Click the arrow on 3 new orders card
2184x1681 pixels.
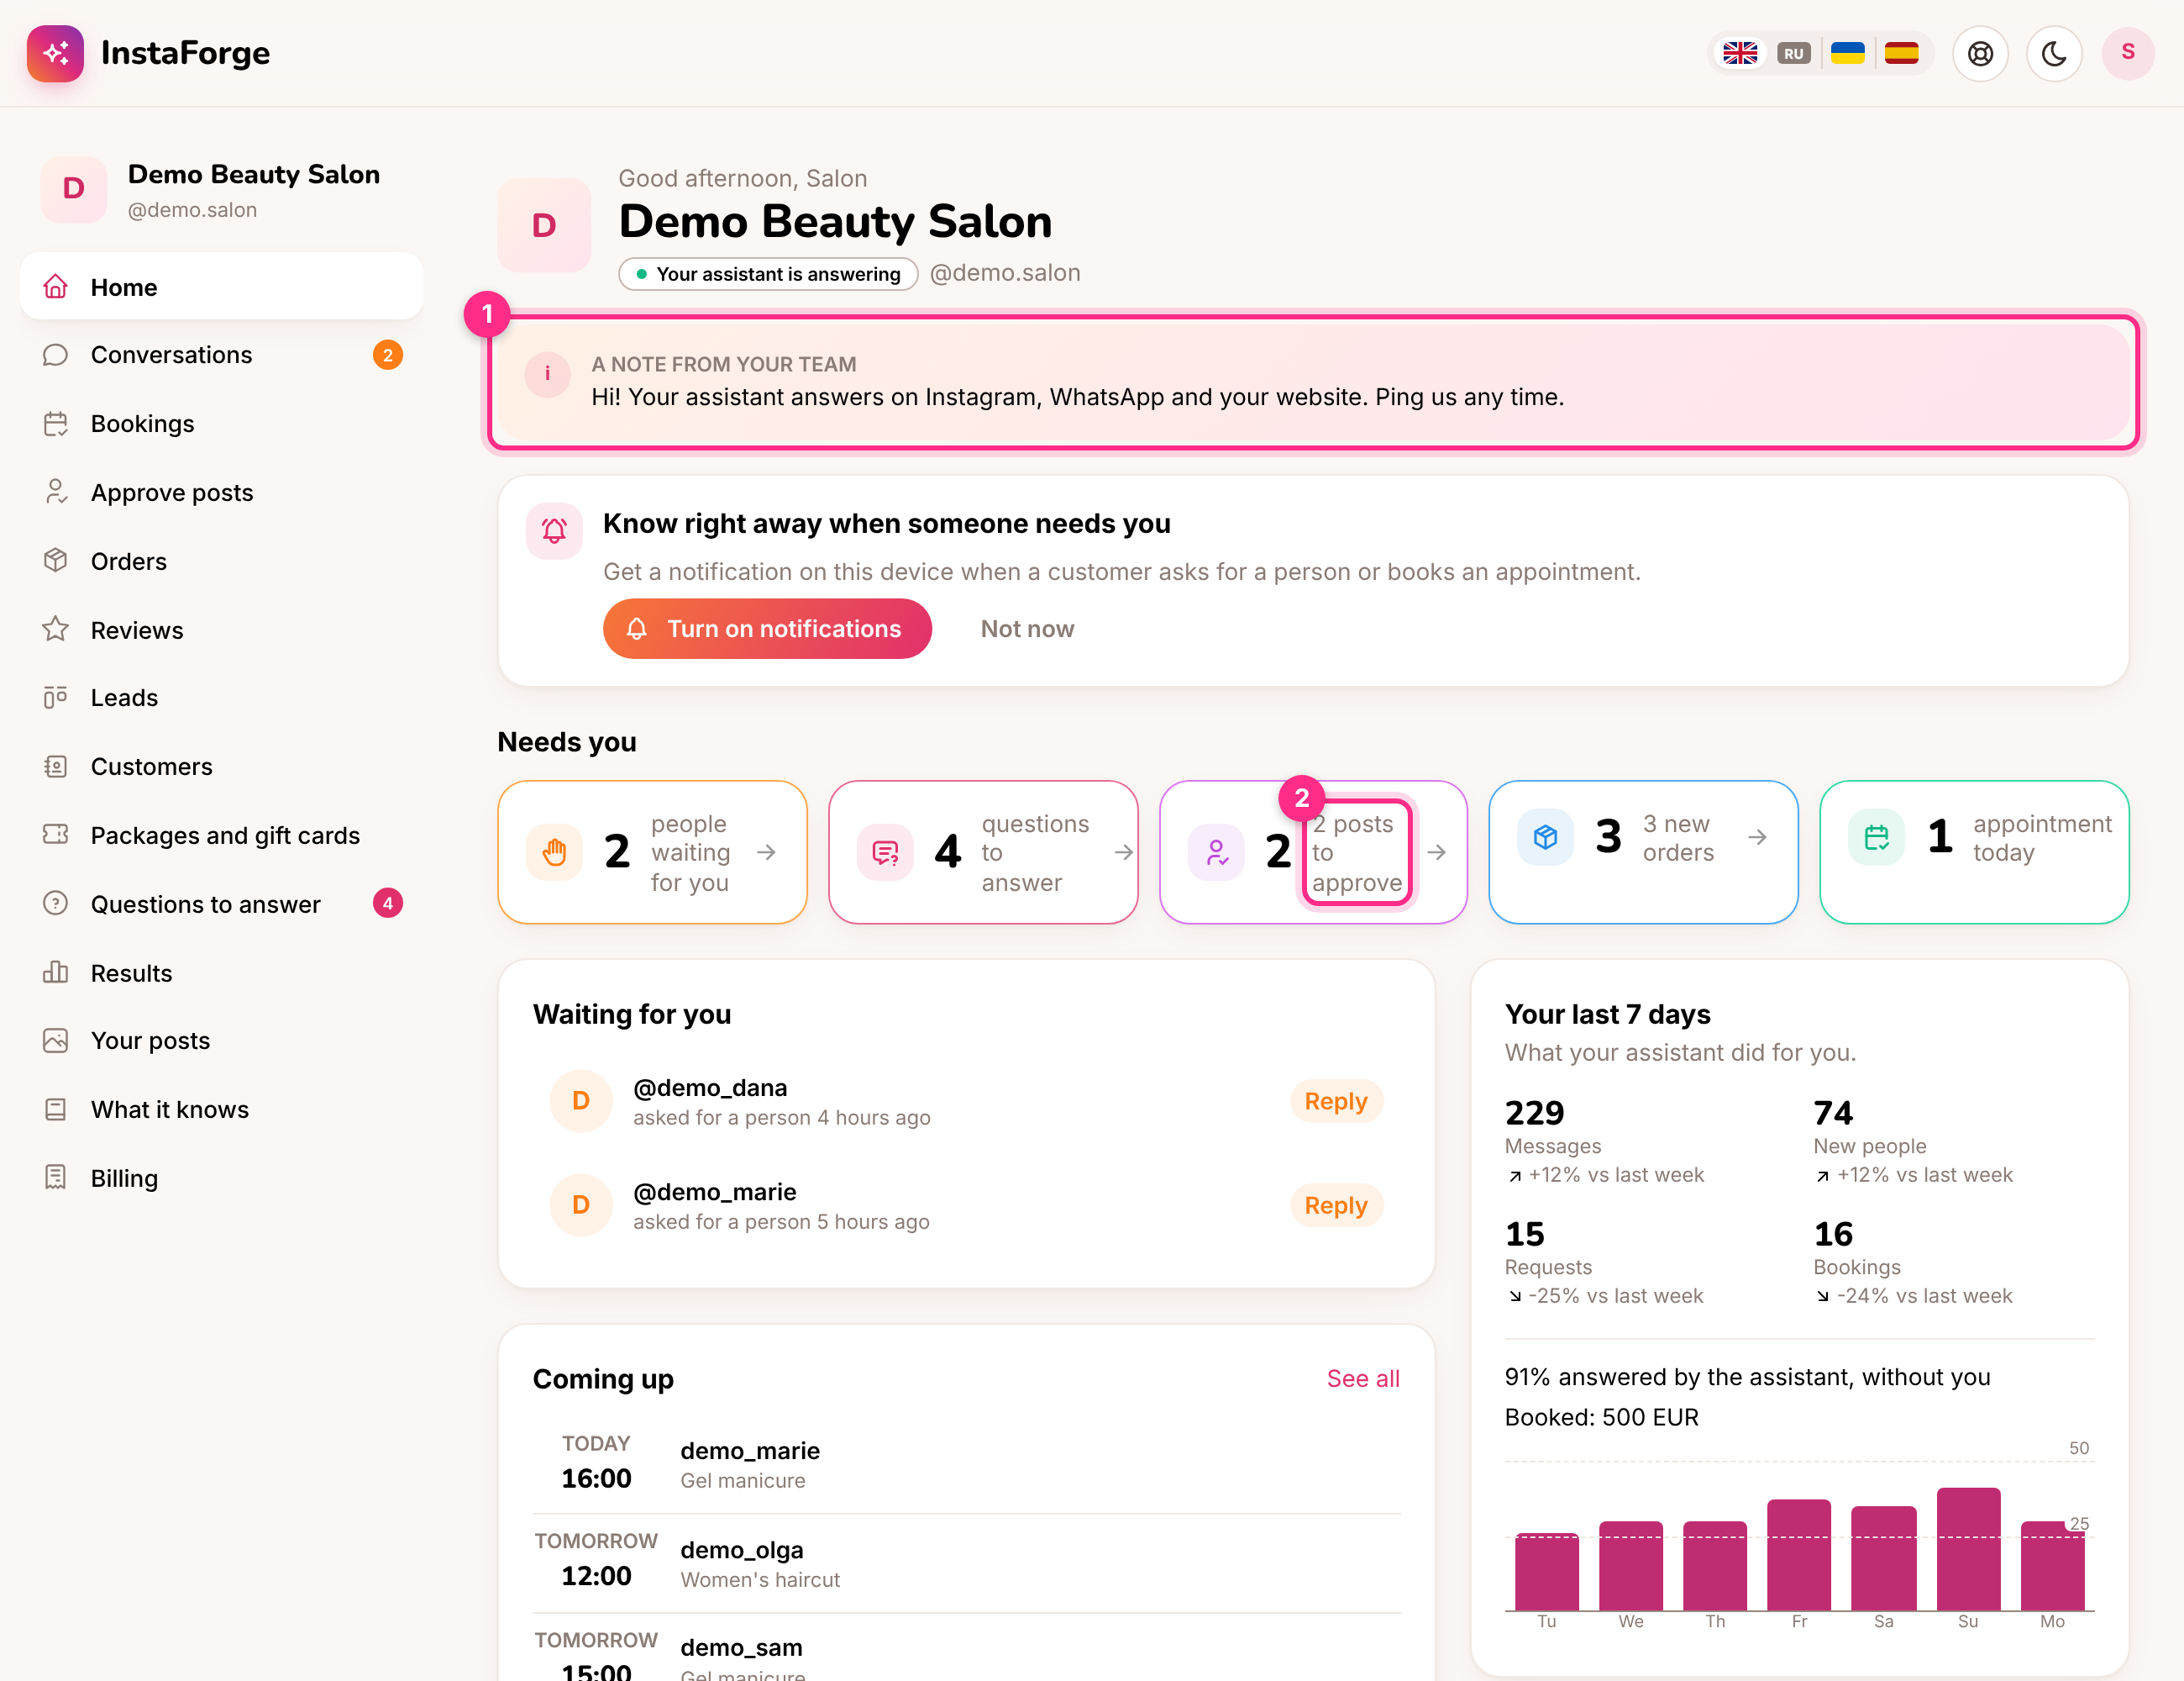tap(1757, 837)
